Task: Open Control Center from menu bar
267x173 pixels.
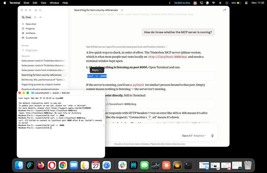Action: pyautogui.click(x=246, y=3)
